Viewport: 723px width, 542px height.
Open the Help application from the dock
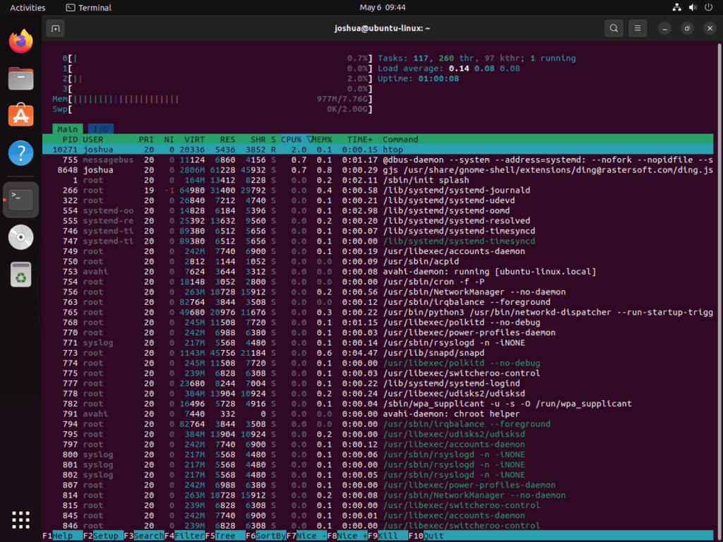(x=20, y=154)
